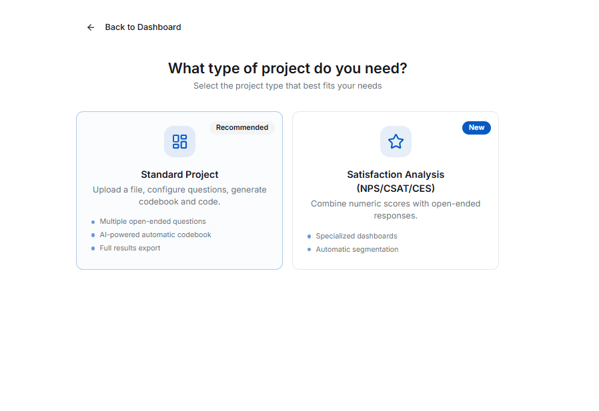Click bullet dot beside Multiple open-ended questions
This screenshot has height=411, width=599.
tap(93, 222)
